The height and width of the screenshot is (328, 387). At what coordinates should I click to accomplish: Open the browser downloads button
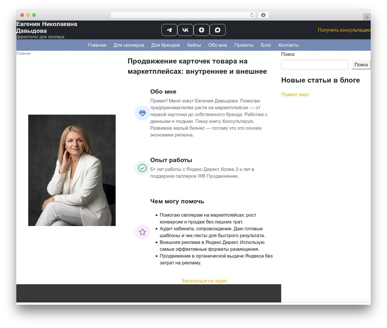point(263,15)
